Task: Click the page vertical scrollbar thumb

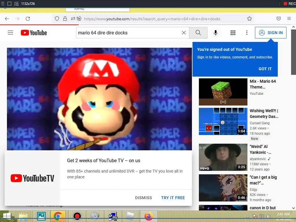Action: [293, 52]
